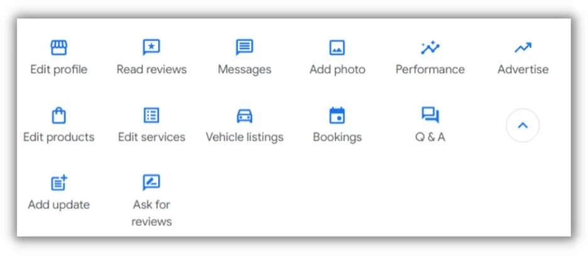Open the Q & A double-bubble icon
This screenshot has height=258, width=588.
click(430, 115)
